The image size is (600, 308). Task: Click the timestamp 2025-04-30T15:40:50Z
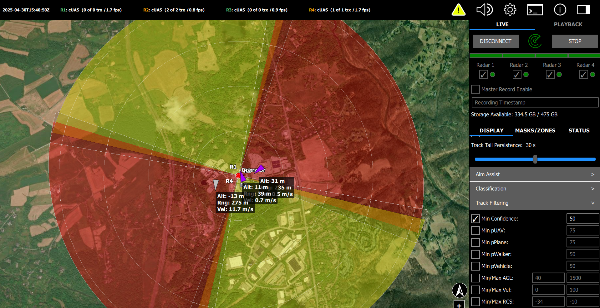26,10
